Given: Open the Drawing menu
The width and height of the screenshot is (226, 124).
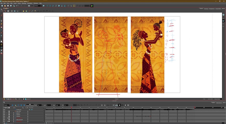Looking at the screenshot, I should [24, 3].
